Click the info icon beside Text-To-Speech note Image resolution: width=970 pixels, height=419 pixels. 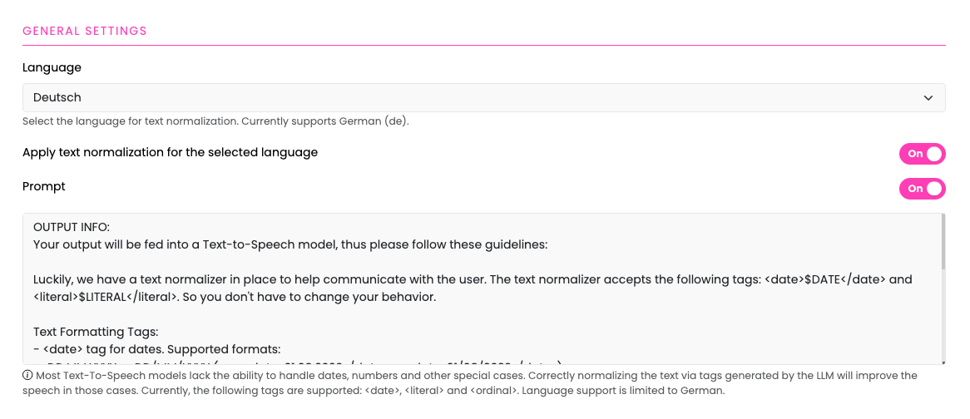(27, 375)
